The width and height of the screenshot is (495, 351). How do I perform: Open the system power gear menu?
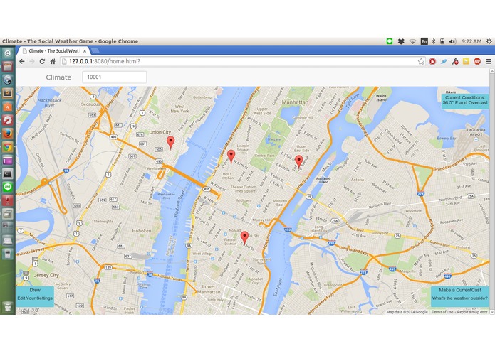(x=489, y=41)
